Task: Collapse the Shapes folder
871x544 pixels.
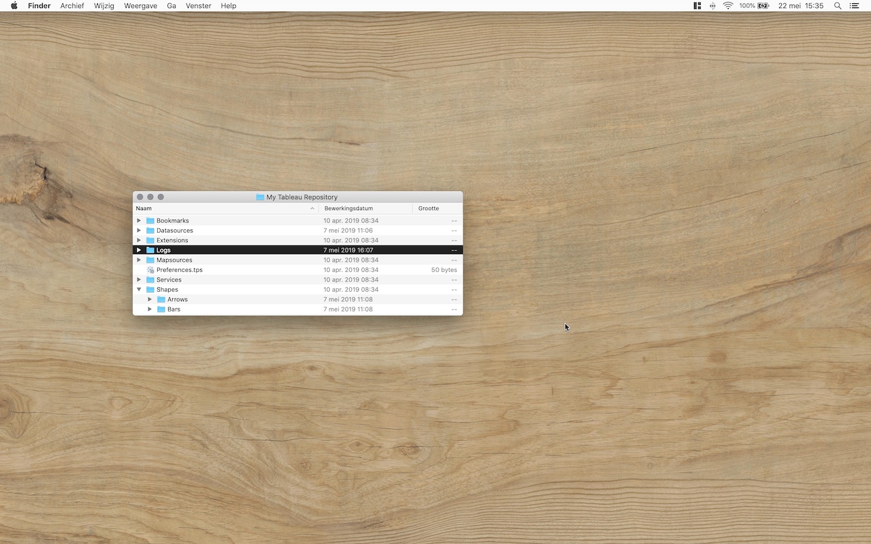Action: (x=139, y=290)
